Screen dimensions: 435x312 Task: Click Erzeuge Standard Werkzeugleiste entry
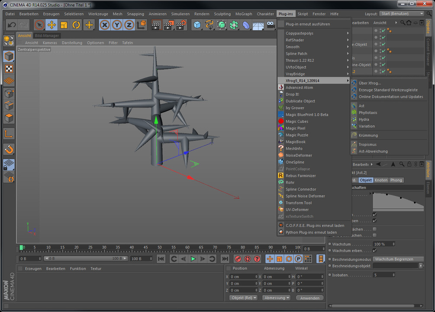388,90
